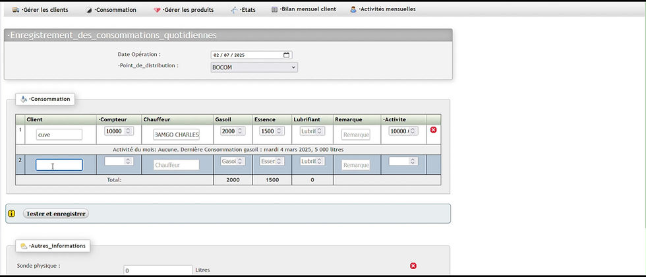646x277 pixels.
Task: Adjust the row 1 Activite spinner arrows
Action: (413, 131)
